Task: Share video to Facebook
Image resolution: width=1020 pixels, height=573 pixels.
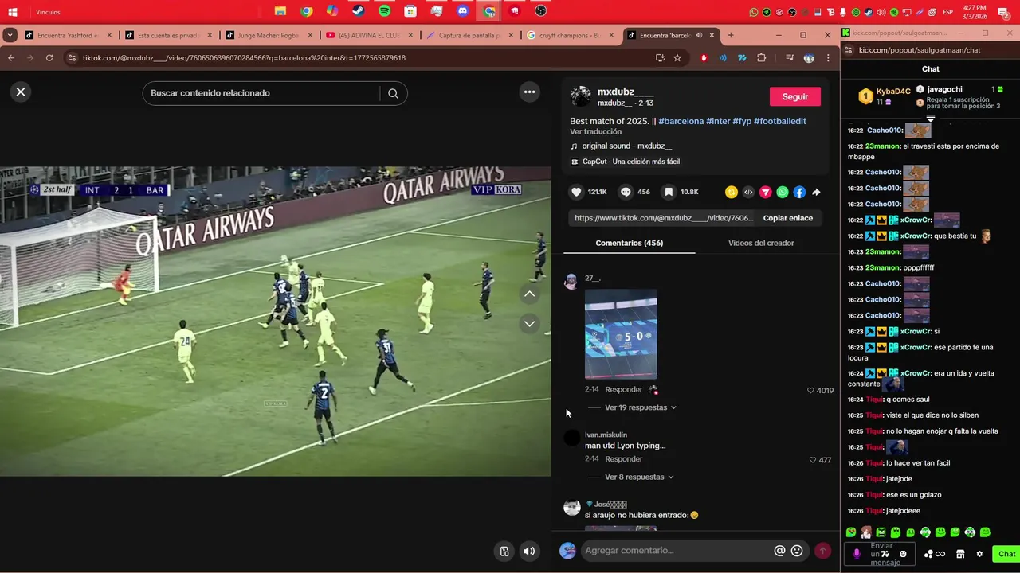Action: [x=799, y=192]
